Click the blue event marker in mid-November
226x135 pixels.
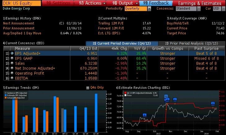[x=175, y=99]
